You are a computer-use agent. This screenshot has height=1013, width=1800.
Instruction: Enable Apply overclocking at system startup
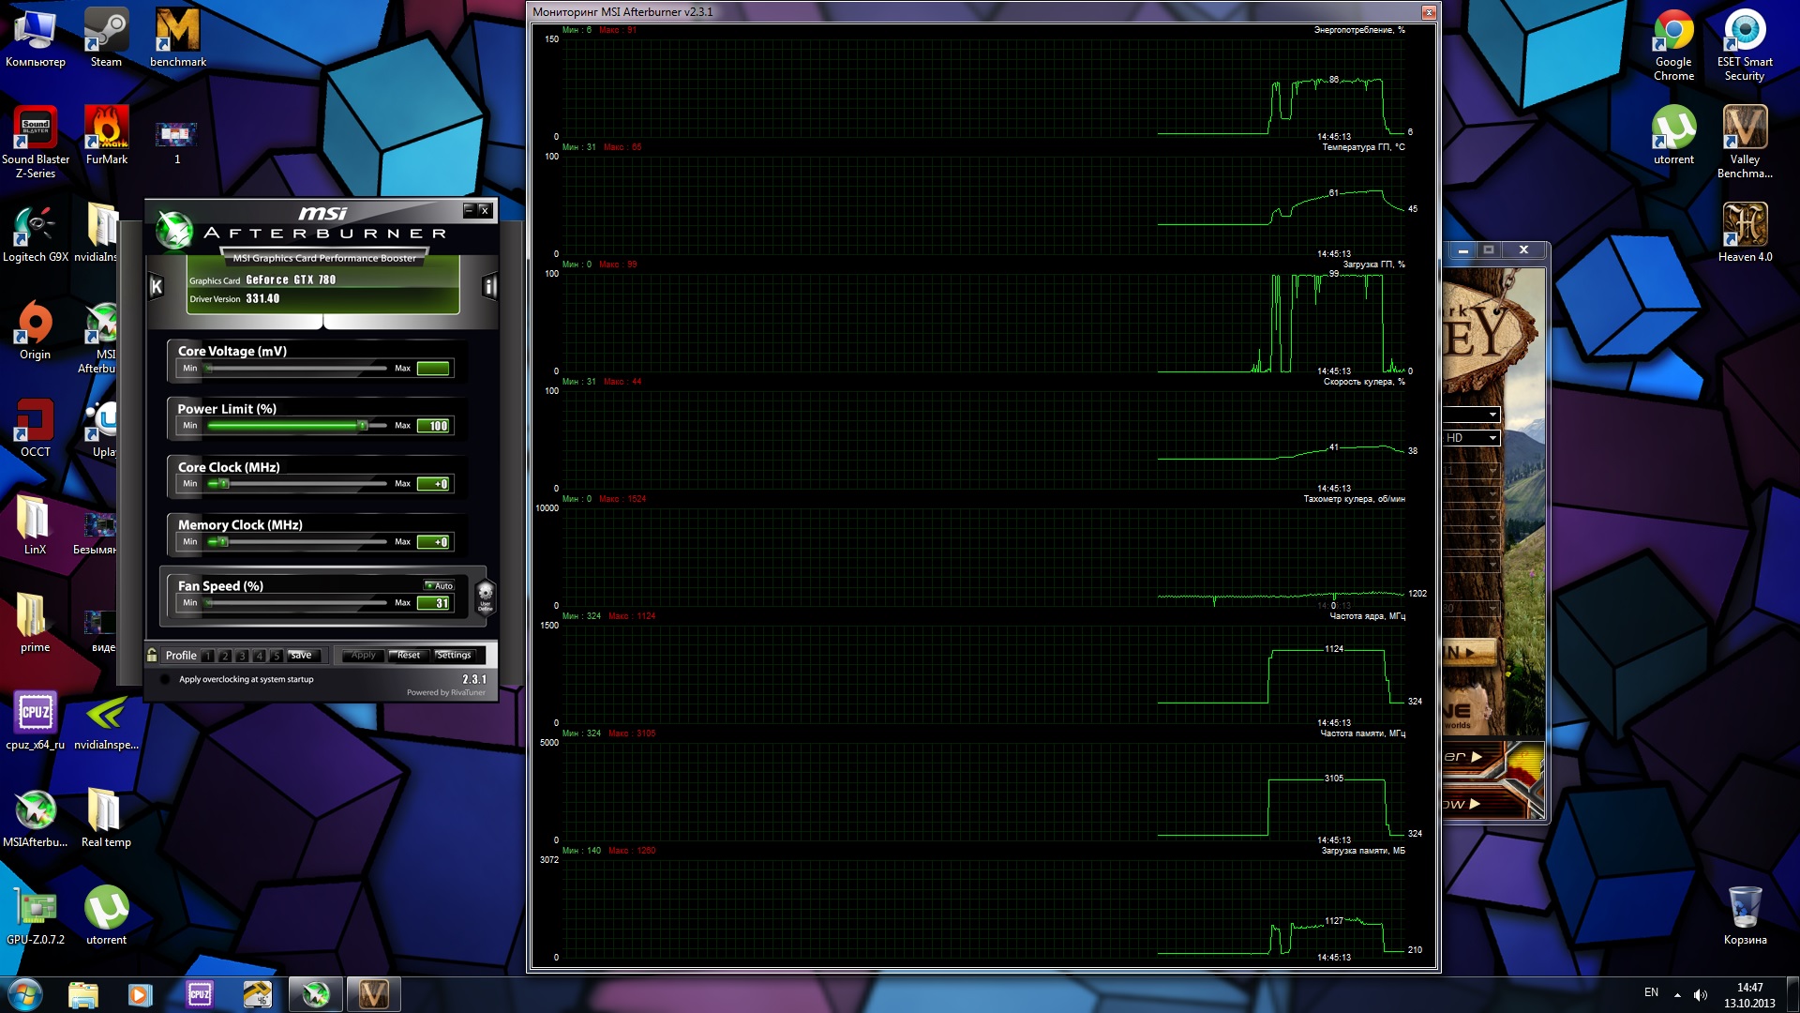(x=166, y=679)
